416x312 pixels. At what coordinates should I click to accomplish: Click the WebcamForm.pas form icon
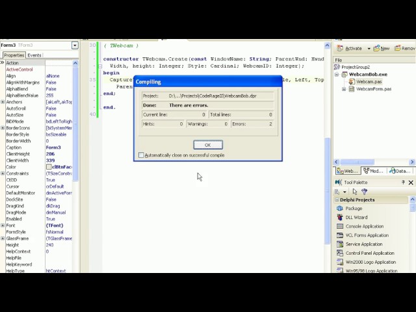[352, 89]
